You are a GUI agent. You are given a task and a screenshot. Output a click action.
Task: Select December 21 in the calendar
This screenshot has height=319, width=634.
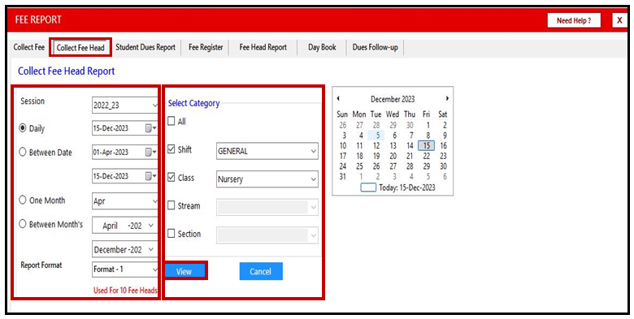point(410,156)
